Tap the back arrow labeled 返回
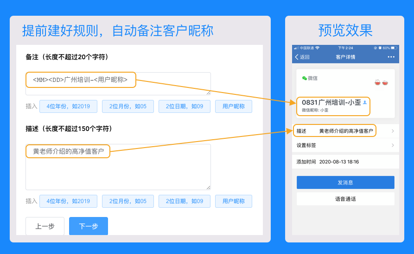 click(302, 57)
